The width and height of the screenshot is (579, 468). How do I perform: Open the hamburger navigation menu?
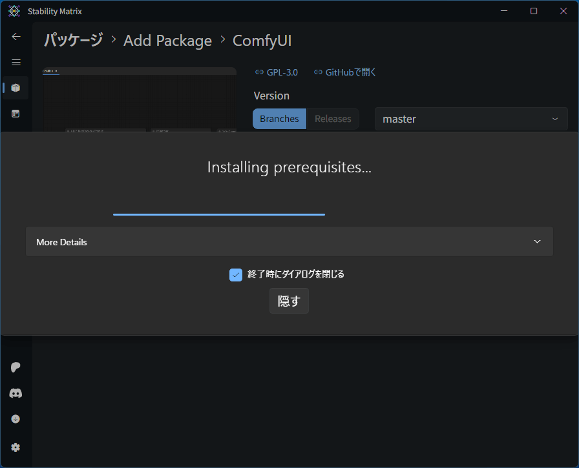(x=16, y=63)
